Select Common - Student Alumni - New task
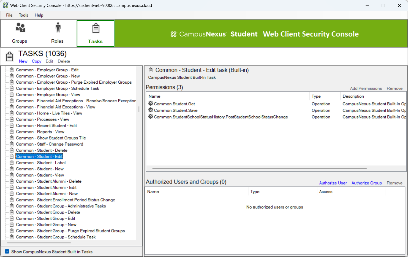 (47, 193)
